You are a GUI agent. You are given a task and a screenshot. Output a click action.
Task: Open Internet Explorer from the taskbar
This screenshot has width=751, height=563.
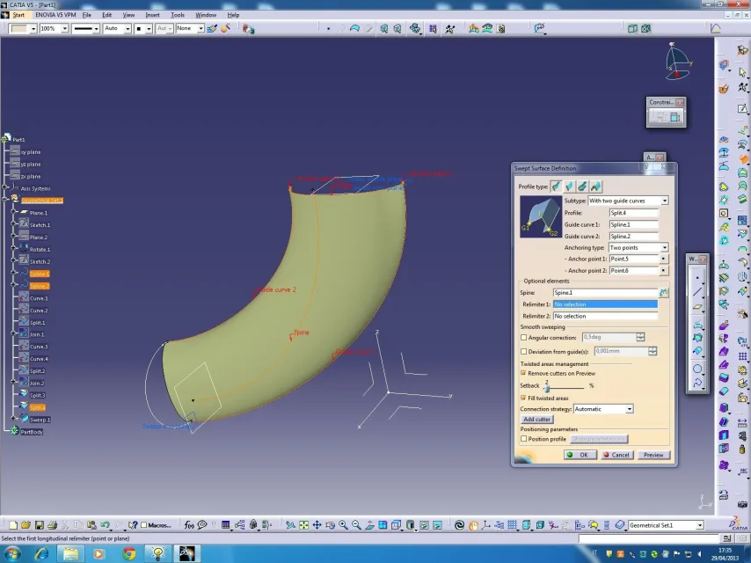[x=42, y=554]
